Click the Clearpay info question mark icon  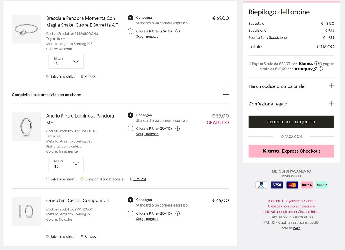[x=321, y=69]
